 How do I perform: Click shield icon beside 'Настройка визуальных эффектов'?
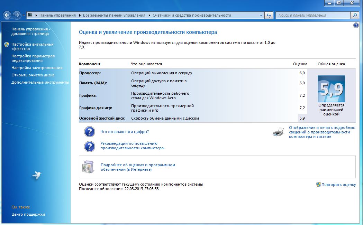7,44
